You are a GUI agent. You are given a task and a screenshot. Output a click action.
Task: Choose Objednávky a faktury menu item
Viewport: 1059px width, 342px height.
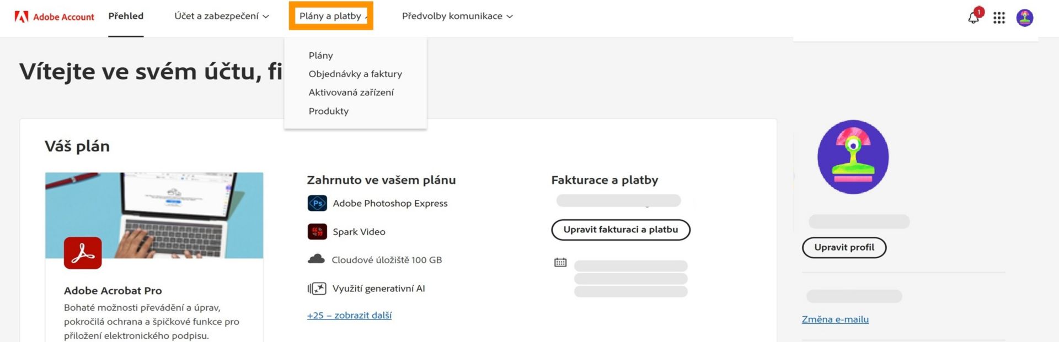355,74
